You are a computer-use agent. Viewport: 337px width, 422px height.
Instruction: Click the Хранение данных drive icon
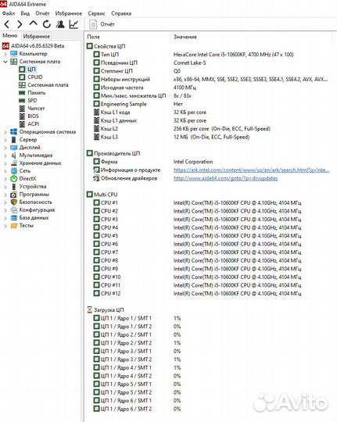tap(13, 163)
